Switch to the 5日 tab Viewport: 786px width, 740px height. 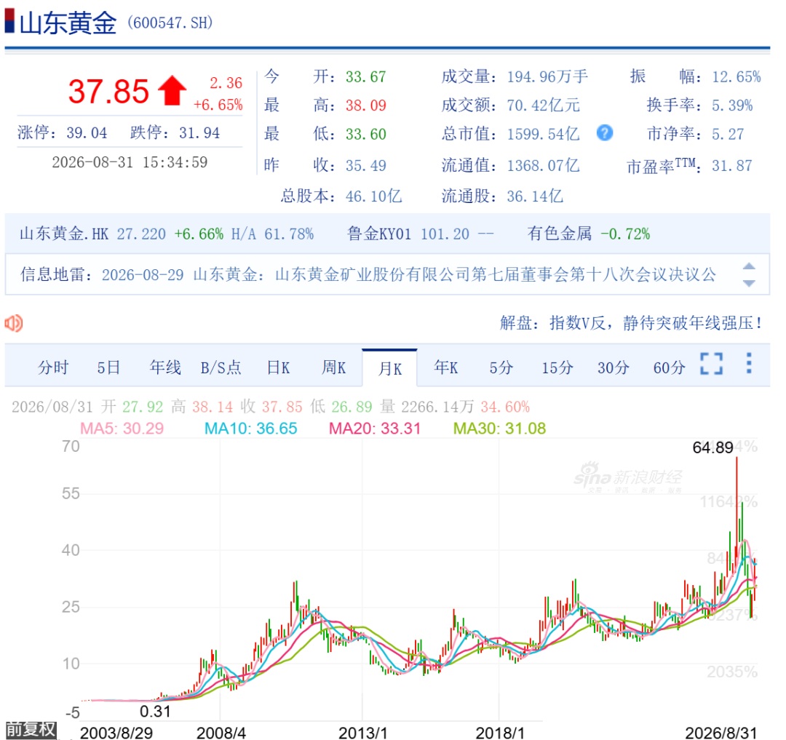[x=108, y=367]
